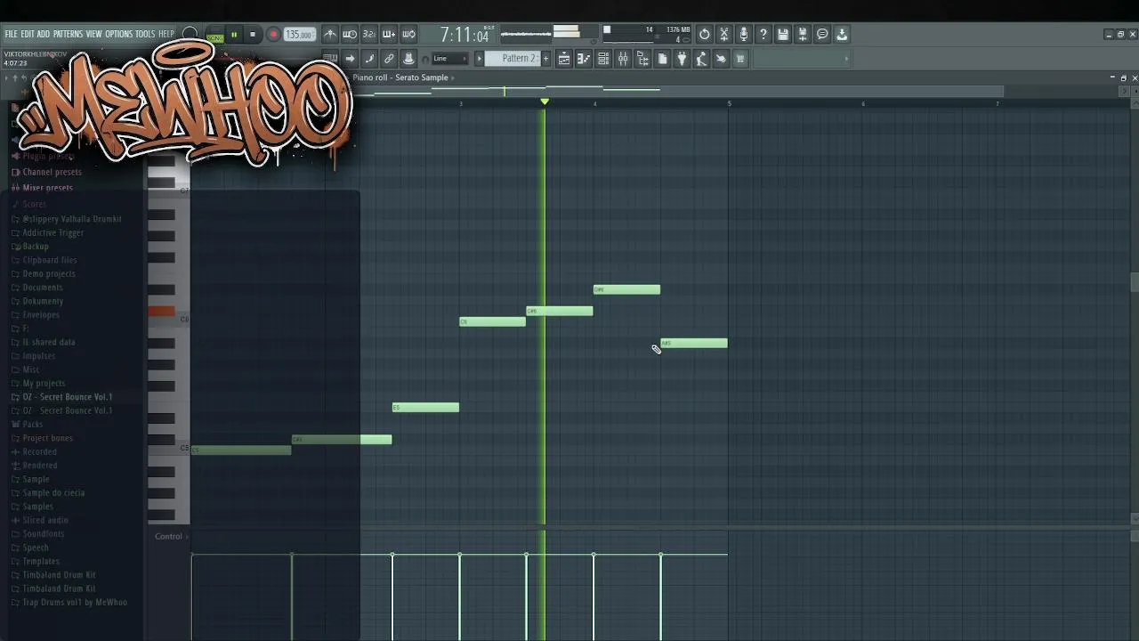Open the Line snap selector dropdown
This screenshot has width=1139, height=641.
tap(449, 59)
